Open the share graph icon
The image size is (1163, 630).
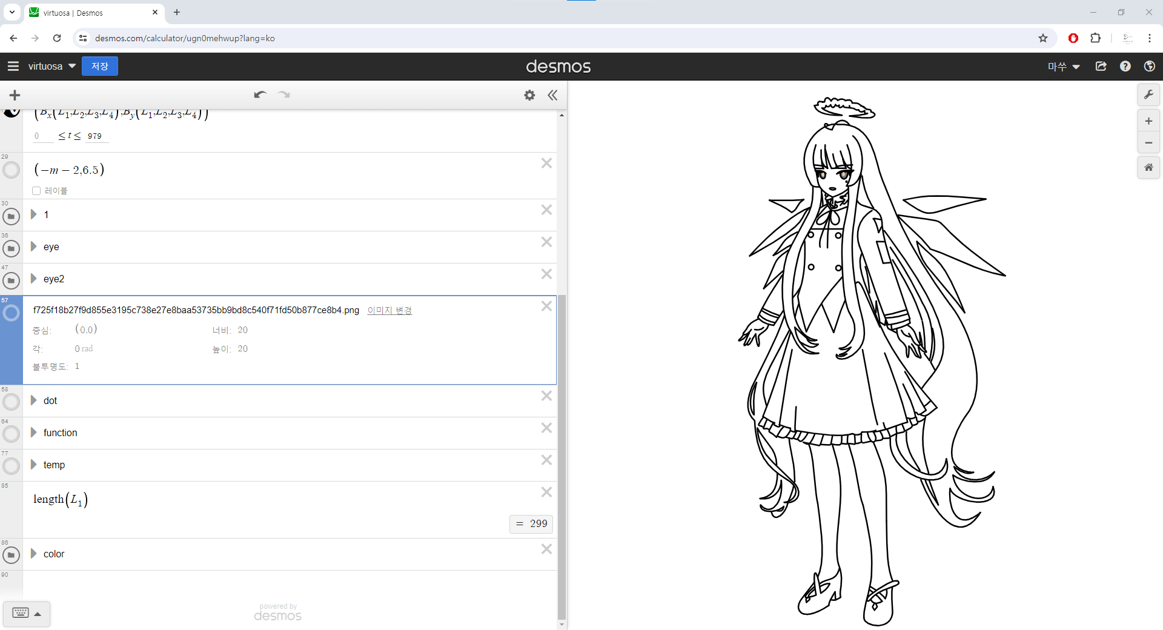click(1101, 67)
